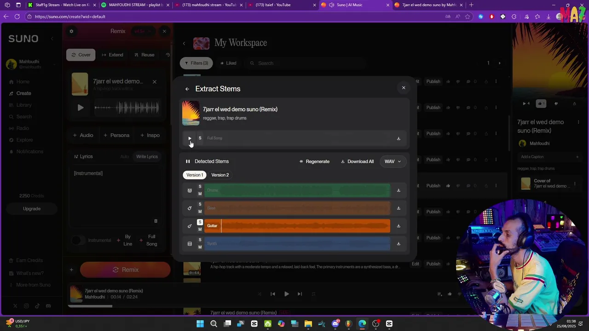
Task: Skip to previous track in bottom player
Action: click(273, 294)
